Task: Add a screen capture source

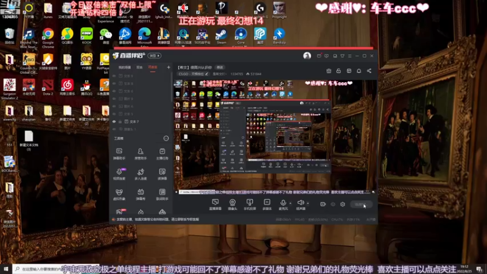Action: click(215, 205)
